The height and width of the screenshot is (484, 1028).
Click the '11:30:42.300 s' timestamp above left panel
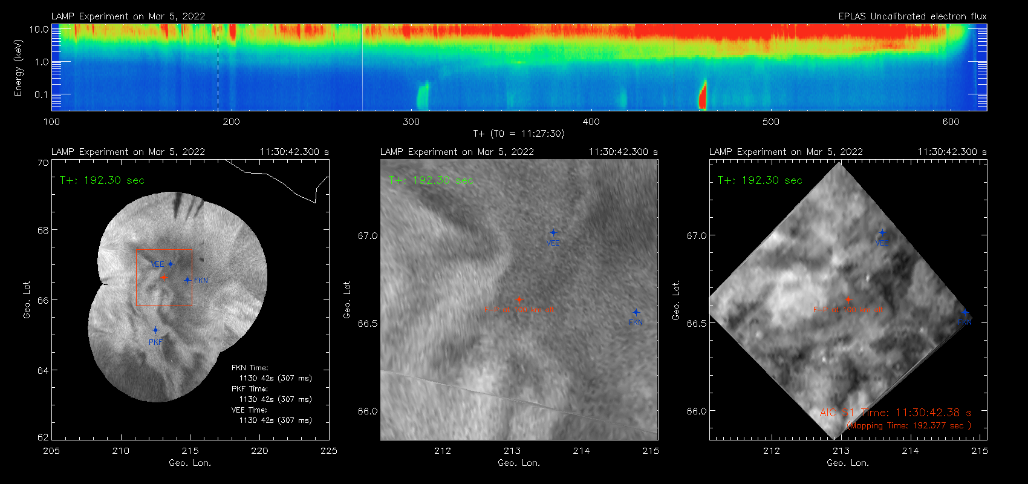294,152
